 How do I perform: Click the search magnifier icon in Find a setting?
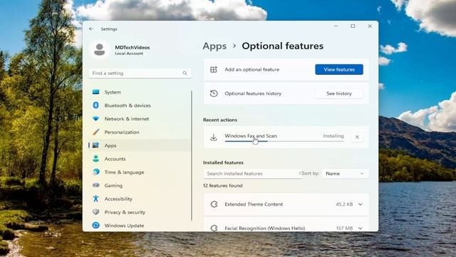tap(185, 73)
